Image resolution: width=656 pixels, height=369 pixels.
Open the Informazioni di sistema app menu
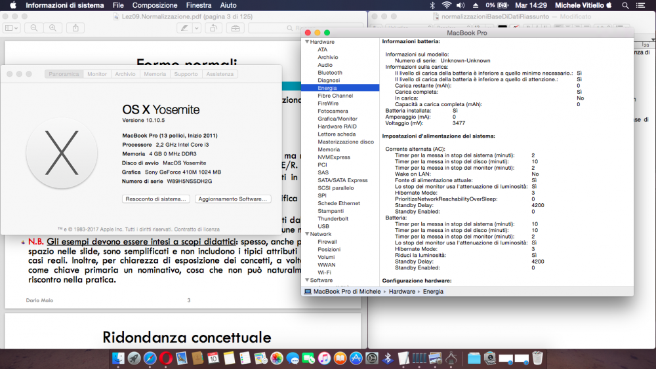pos(65,5)
